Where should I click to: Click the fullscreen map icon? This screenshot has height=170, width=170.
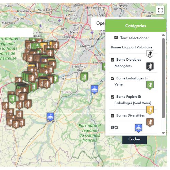(x=160, y=10)
